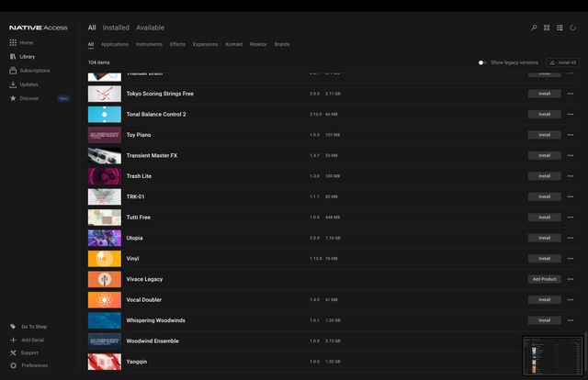Open more options for Trash Lite
The image size is (588, 380).
click(x=571, y=176)
